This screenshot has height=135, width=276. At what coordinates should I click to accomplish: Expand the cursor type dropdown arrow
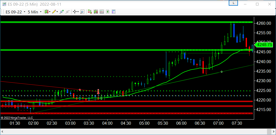tap(78, 12)
